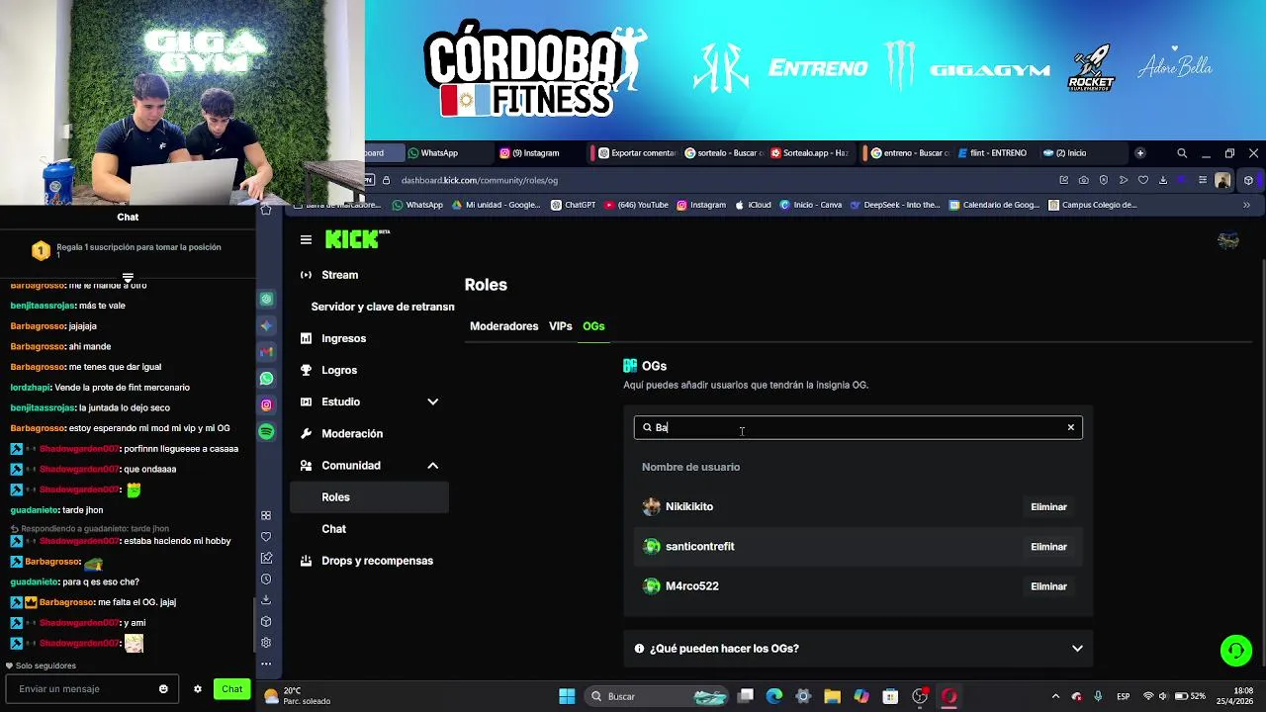Image resolution: width=1266 pixels, height=712 pixels.
Task: Open WhatsApp in the Opera sidebar
Action: (266, 379)
